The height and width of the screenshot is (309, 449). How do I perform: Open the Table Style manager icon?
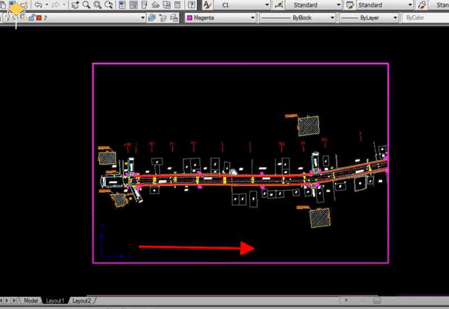pyautogui.click(x=350, y=4)
